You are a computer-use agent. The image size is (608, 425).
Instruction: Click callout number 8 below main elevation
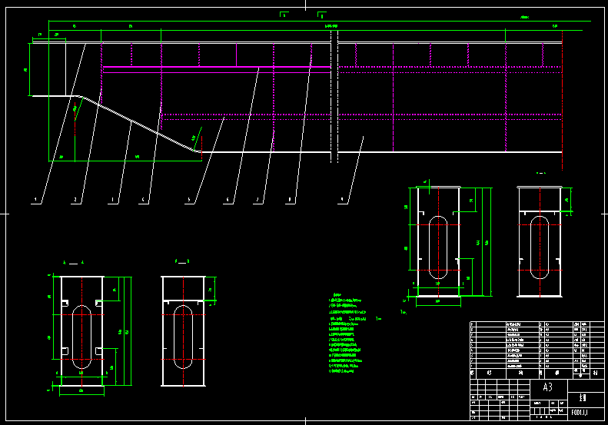click(289, 200)
